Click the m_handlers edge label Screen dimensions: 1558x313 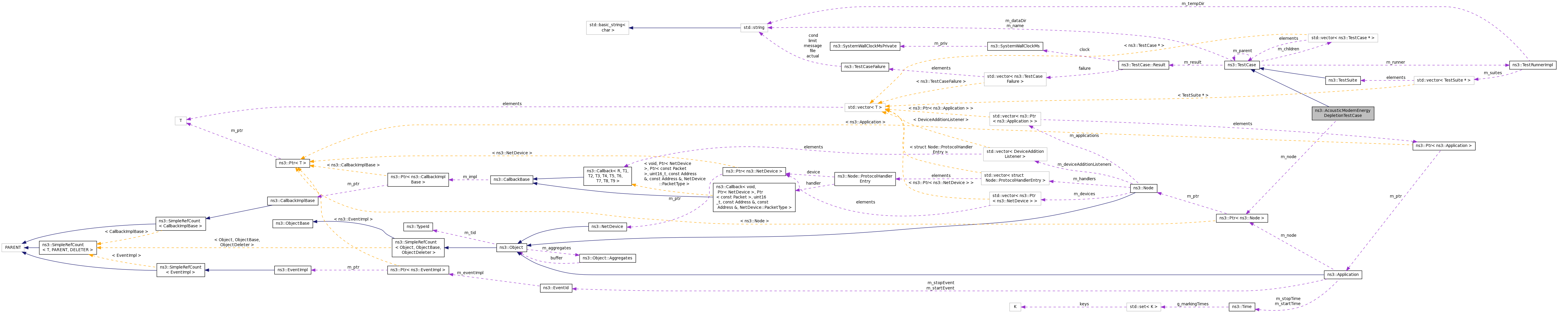[1084, 179]
